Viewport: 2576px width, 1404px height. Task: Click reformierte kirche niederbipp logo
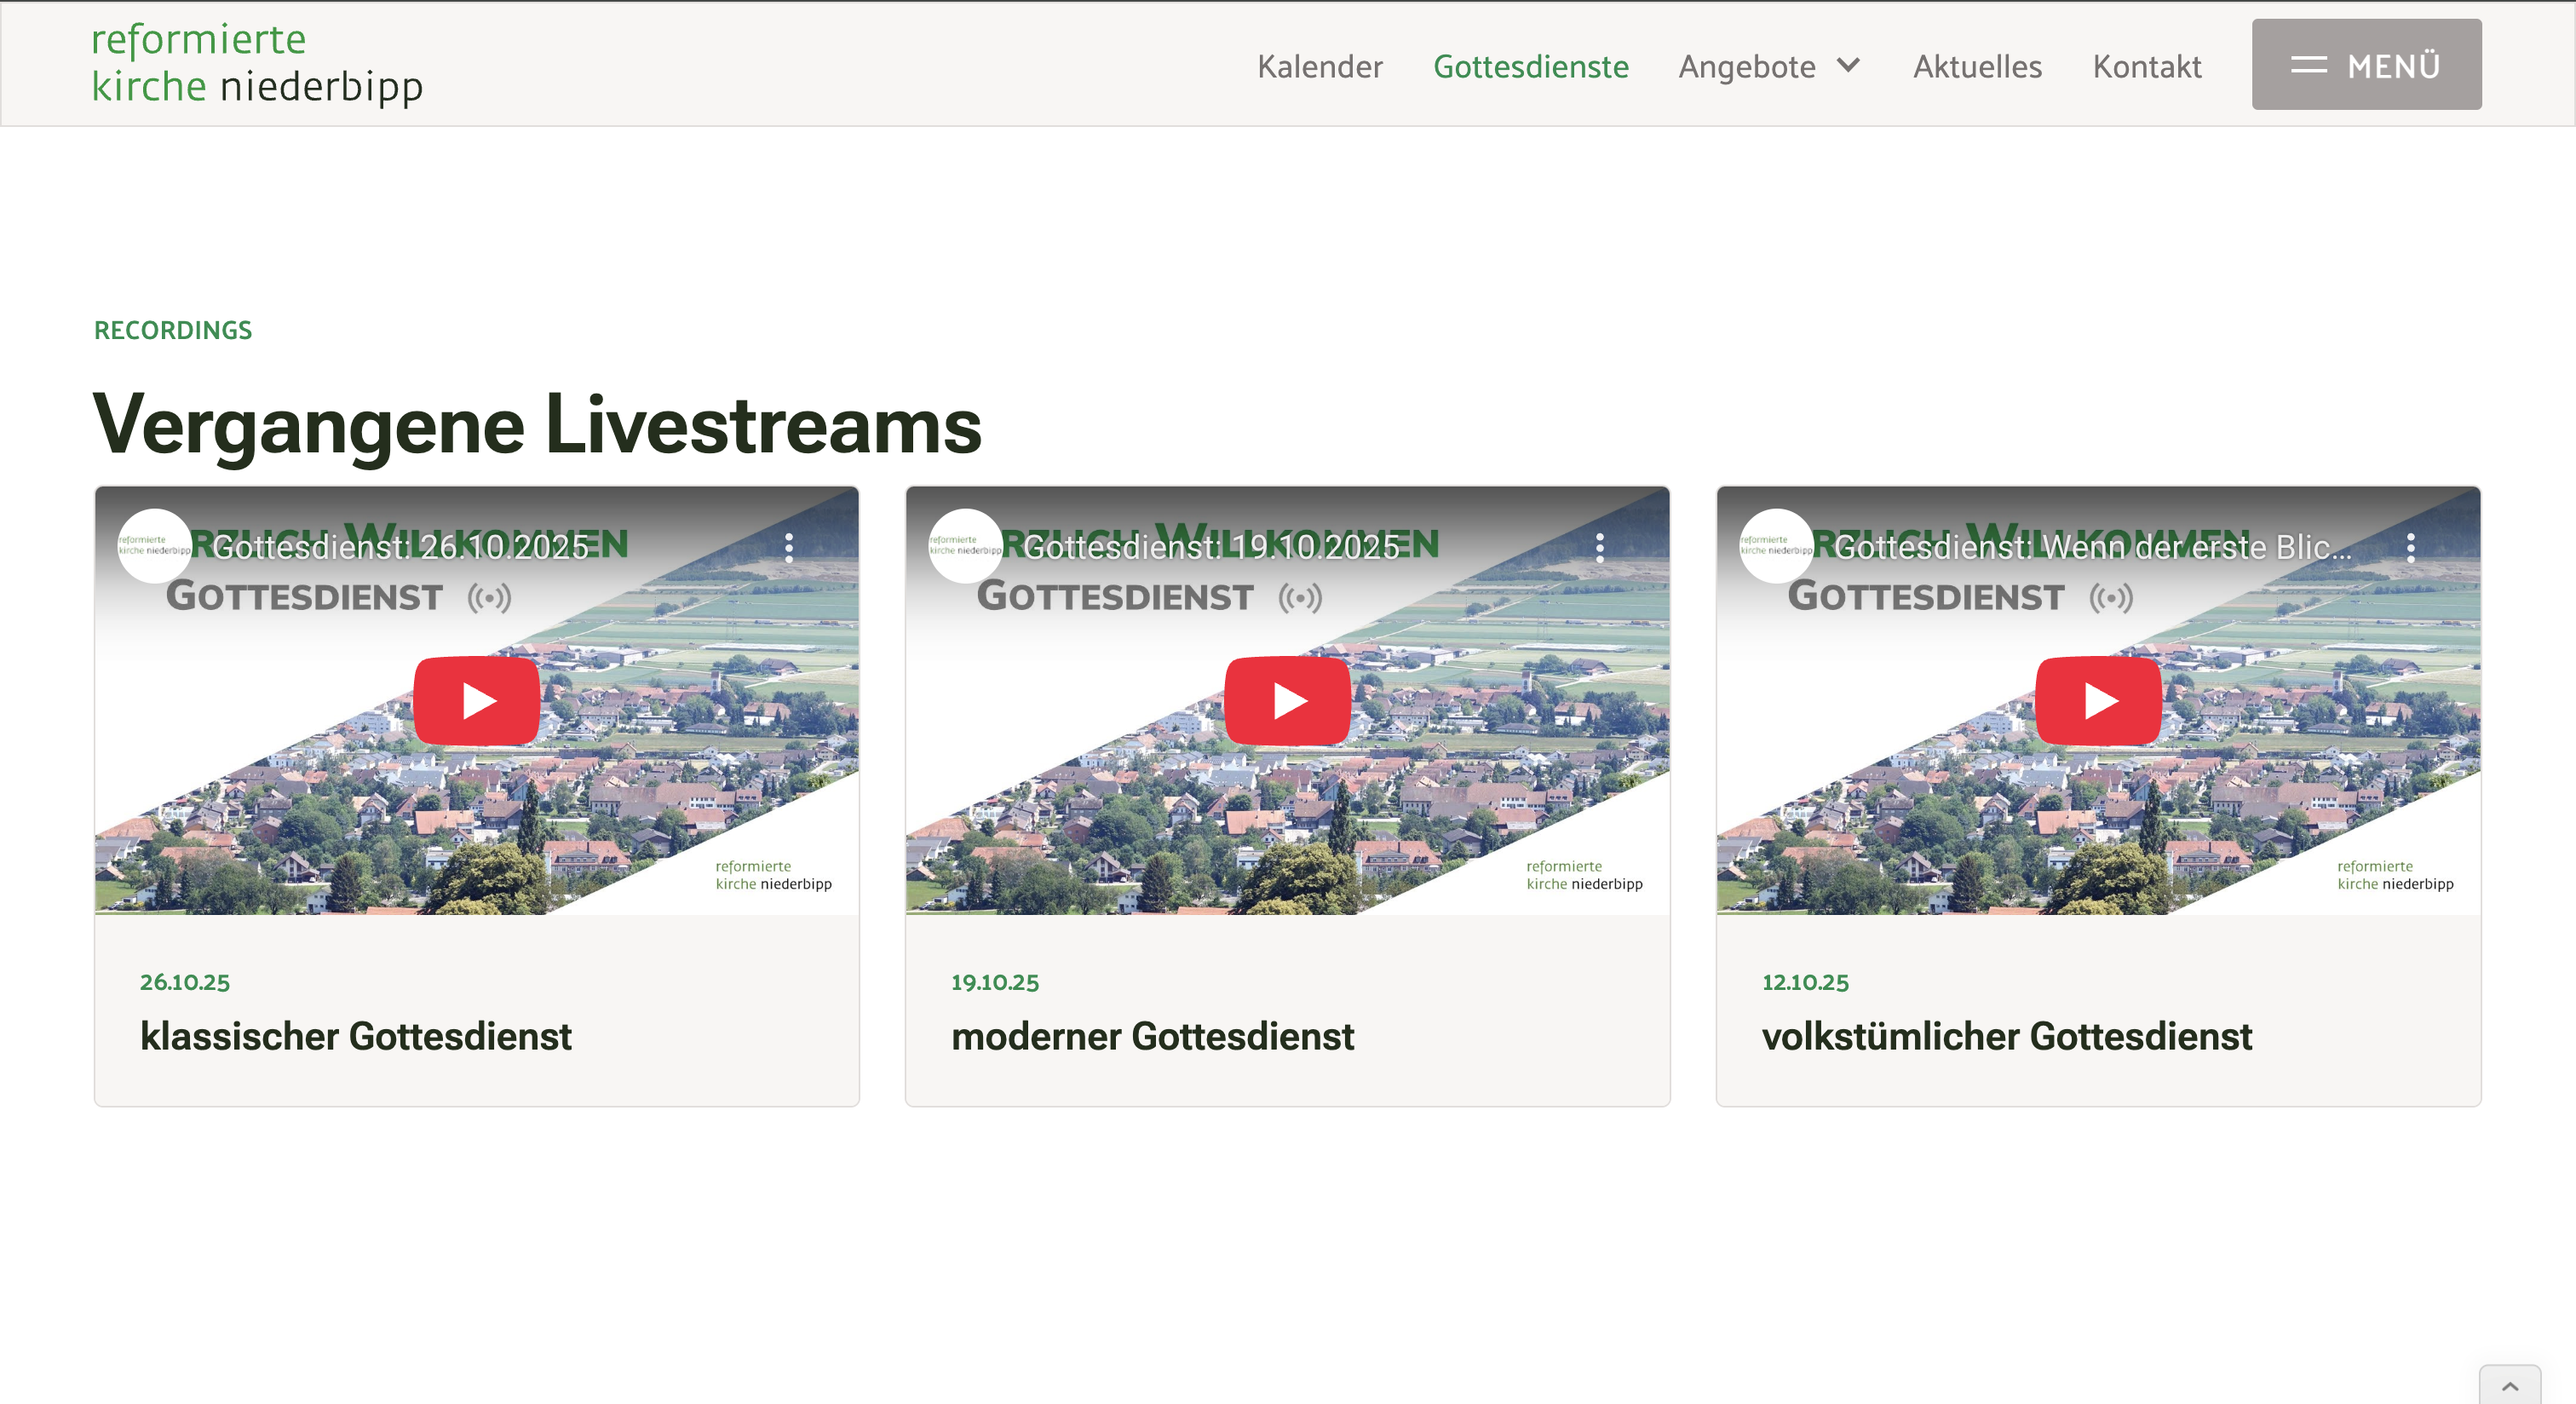pyautogui.click(x=257, y=63)
